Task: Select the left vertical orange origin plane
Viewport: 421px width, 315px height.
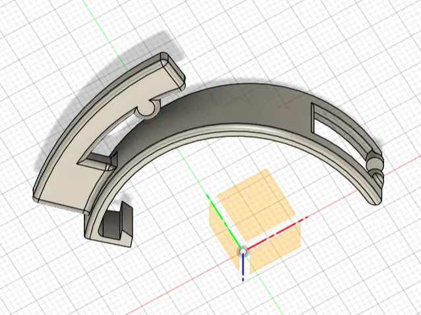Action: click(224, 235)
